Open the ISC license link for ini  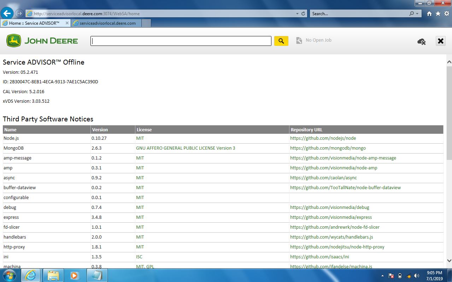[139, 257]
